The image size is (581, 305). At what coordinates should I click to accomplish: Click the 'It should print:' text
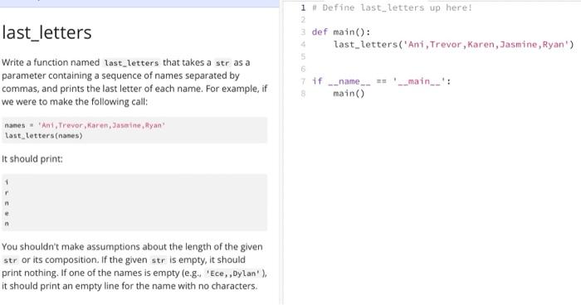pos(32,159)
